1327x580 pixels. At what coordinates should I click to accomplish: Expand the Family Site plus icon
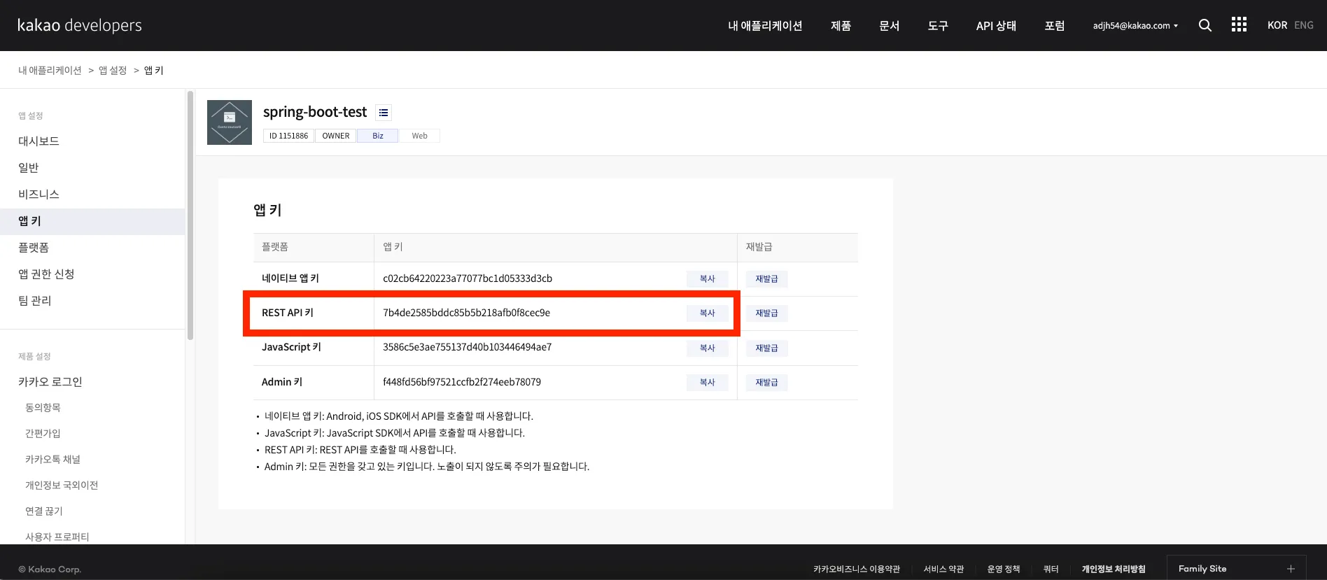1291,569
